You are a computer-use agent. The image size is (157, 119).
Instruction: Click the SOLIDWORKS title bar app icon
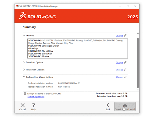coord(17,6)
